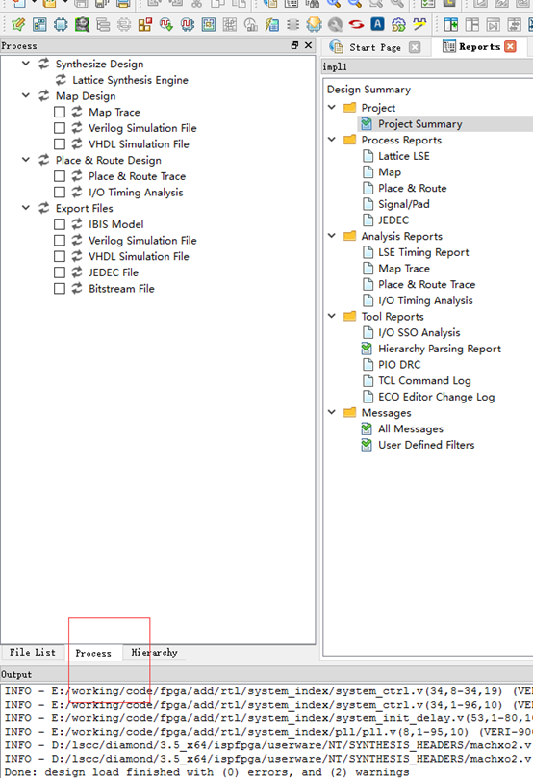Enable the Map Trace checkbox
This screenshot has width=533, height=778.
click(x=60, y=112)
